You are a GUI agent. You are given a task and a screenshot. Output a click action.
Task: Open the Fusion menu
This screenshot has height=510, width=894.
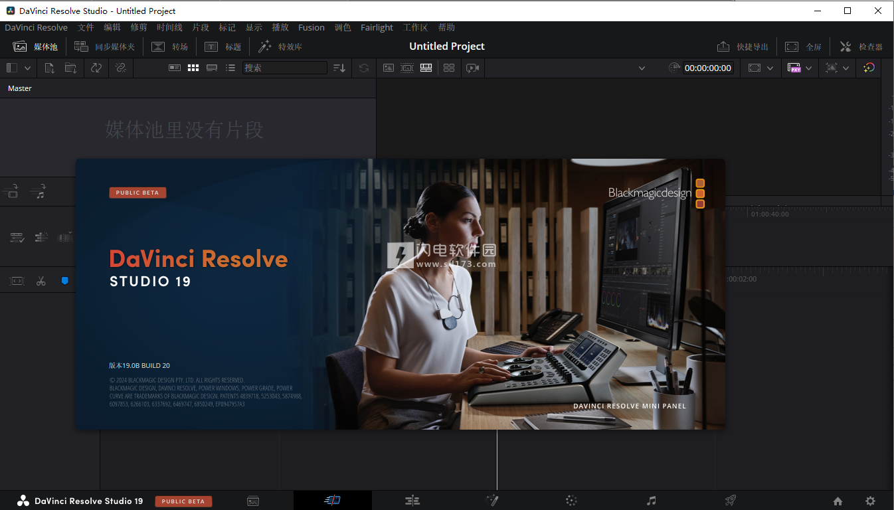click(x=312, y=27)
